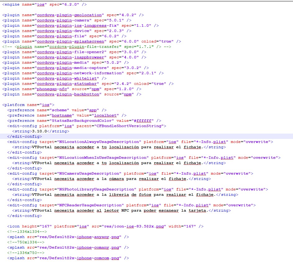Image resolution: width=293 pixels, height=262 pixels.
Task: Click the cordova-plugin-network-information plugin line
Action: point(83,73)
